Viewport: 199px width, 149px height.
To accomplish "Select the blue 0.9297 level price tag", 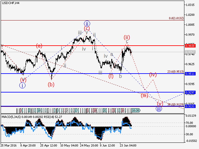I will pos(190,93).
